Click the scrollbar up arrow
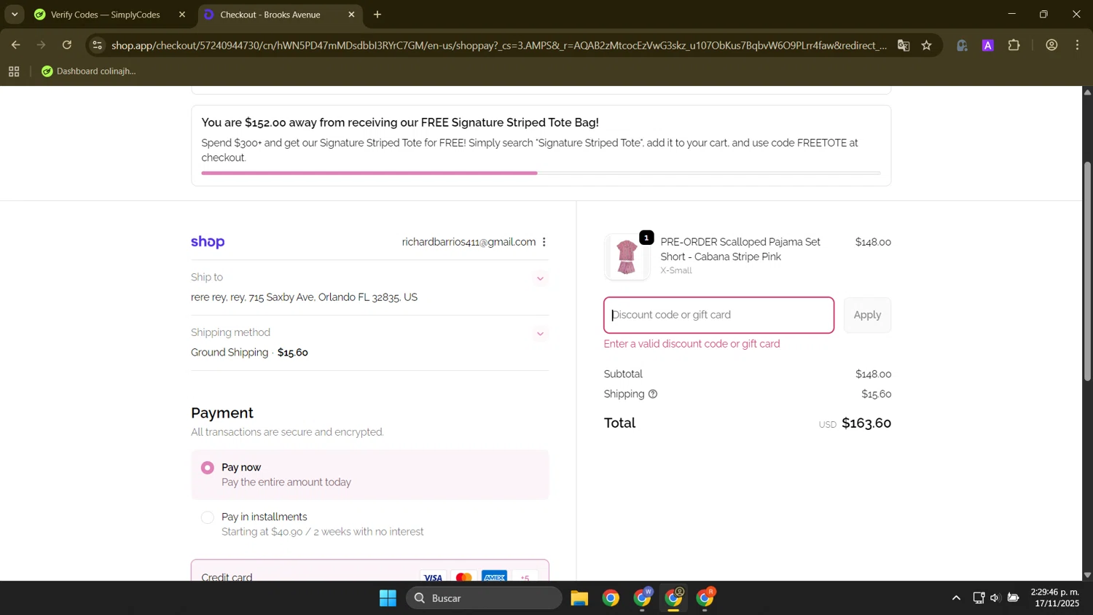 [1087, 92]
